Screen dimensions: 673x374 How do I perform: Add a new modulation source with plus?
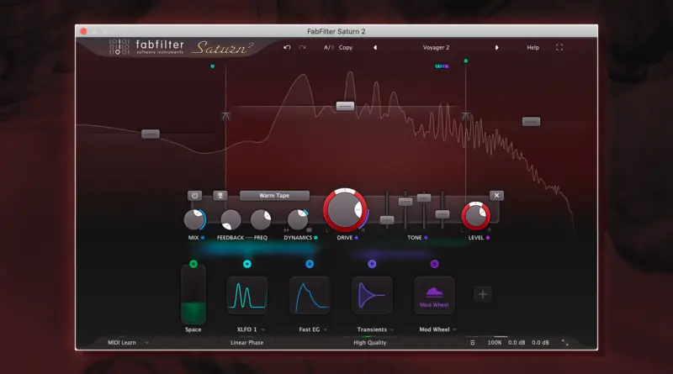click(x=483, y=295)
